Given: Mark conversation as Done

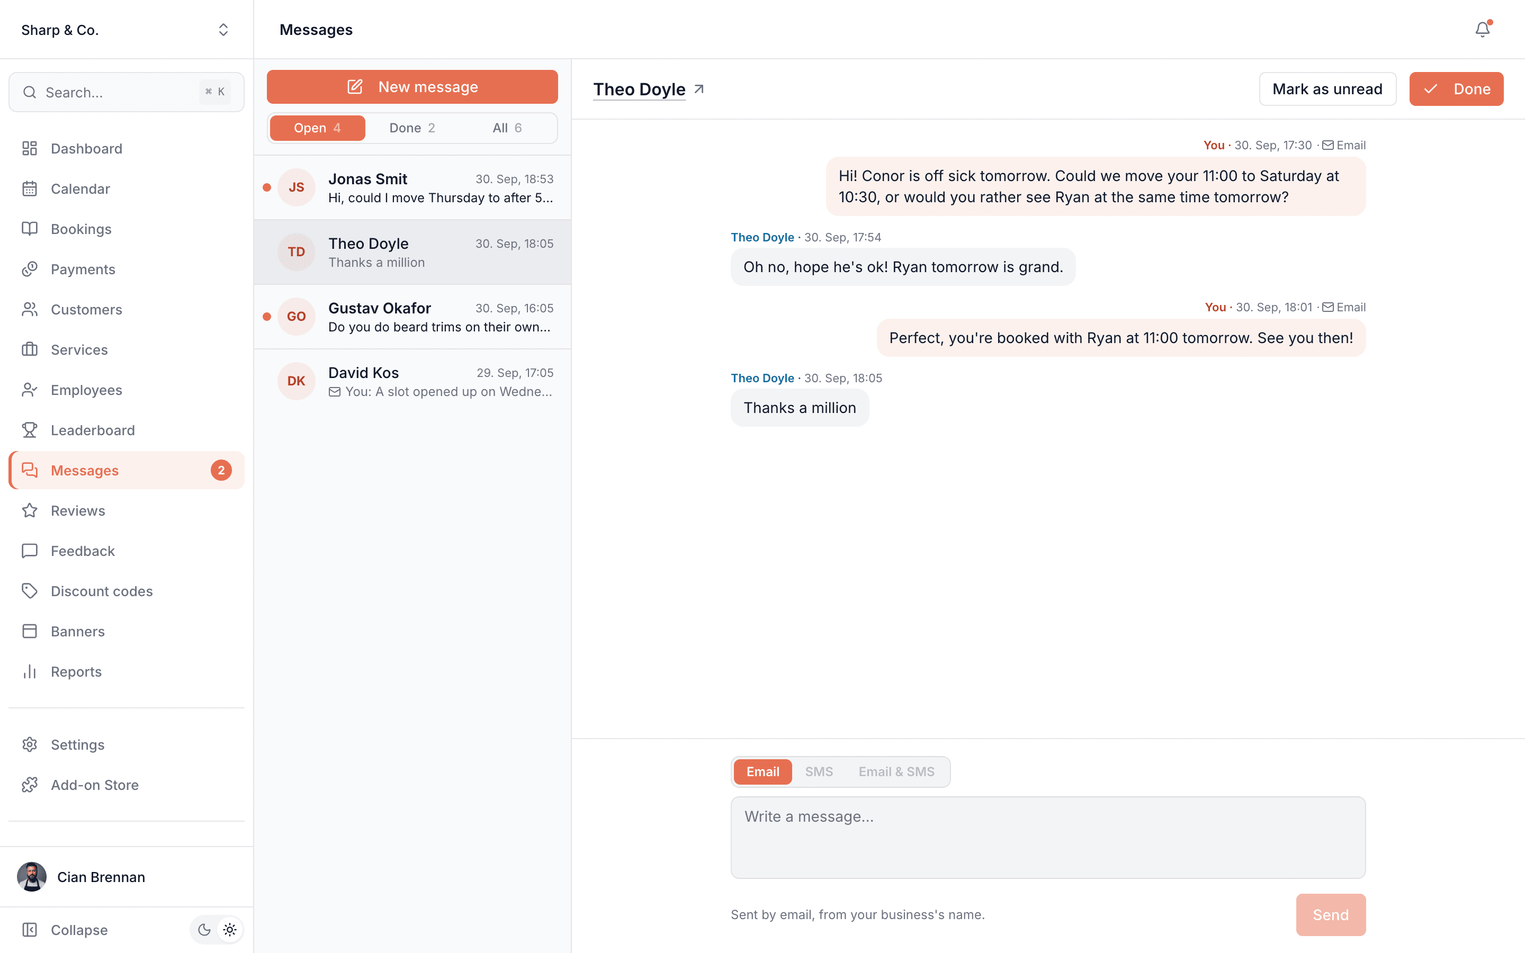Looking at the screenshot, I should tap(1456, 89).
